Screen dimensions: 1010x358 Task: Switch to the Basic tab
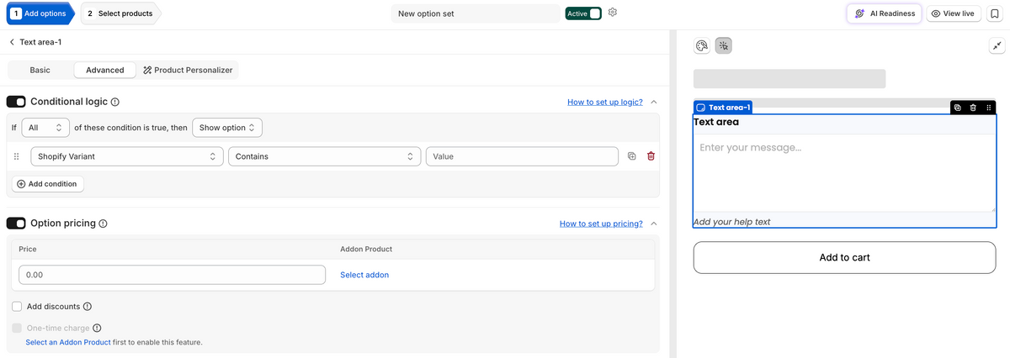(x=40, y=70)
